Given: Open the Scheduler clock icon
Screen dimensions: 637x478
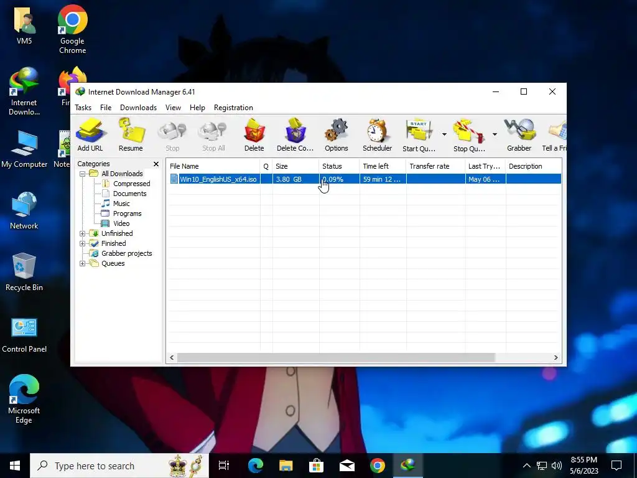Looking at the screenshot, I should point(378,135).
